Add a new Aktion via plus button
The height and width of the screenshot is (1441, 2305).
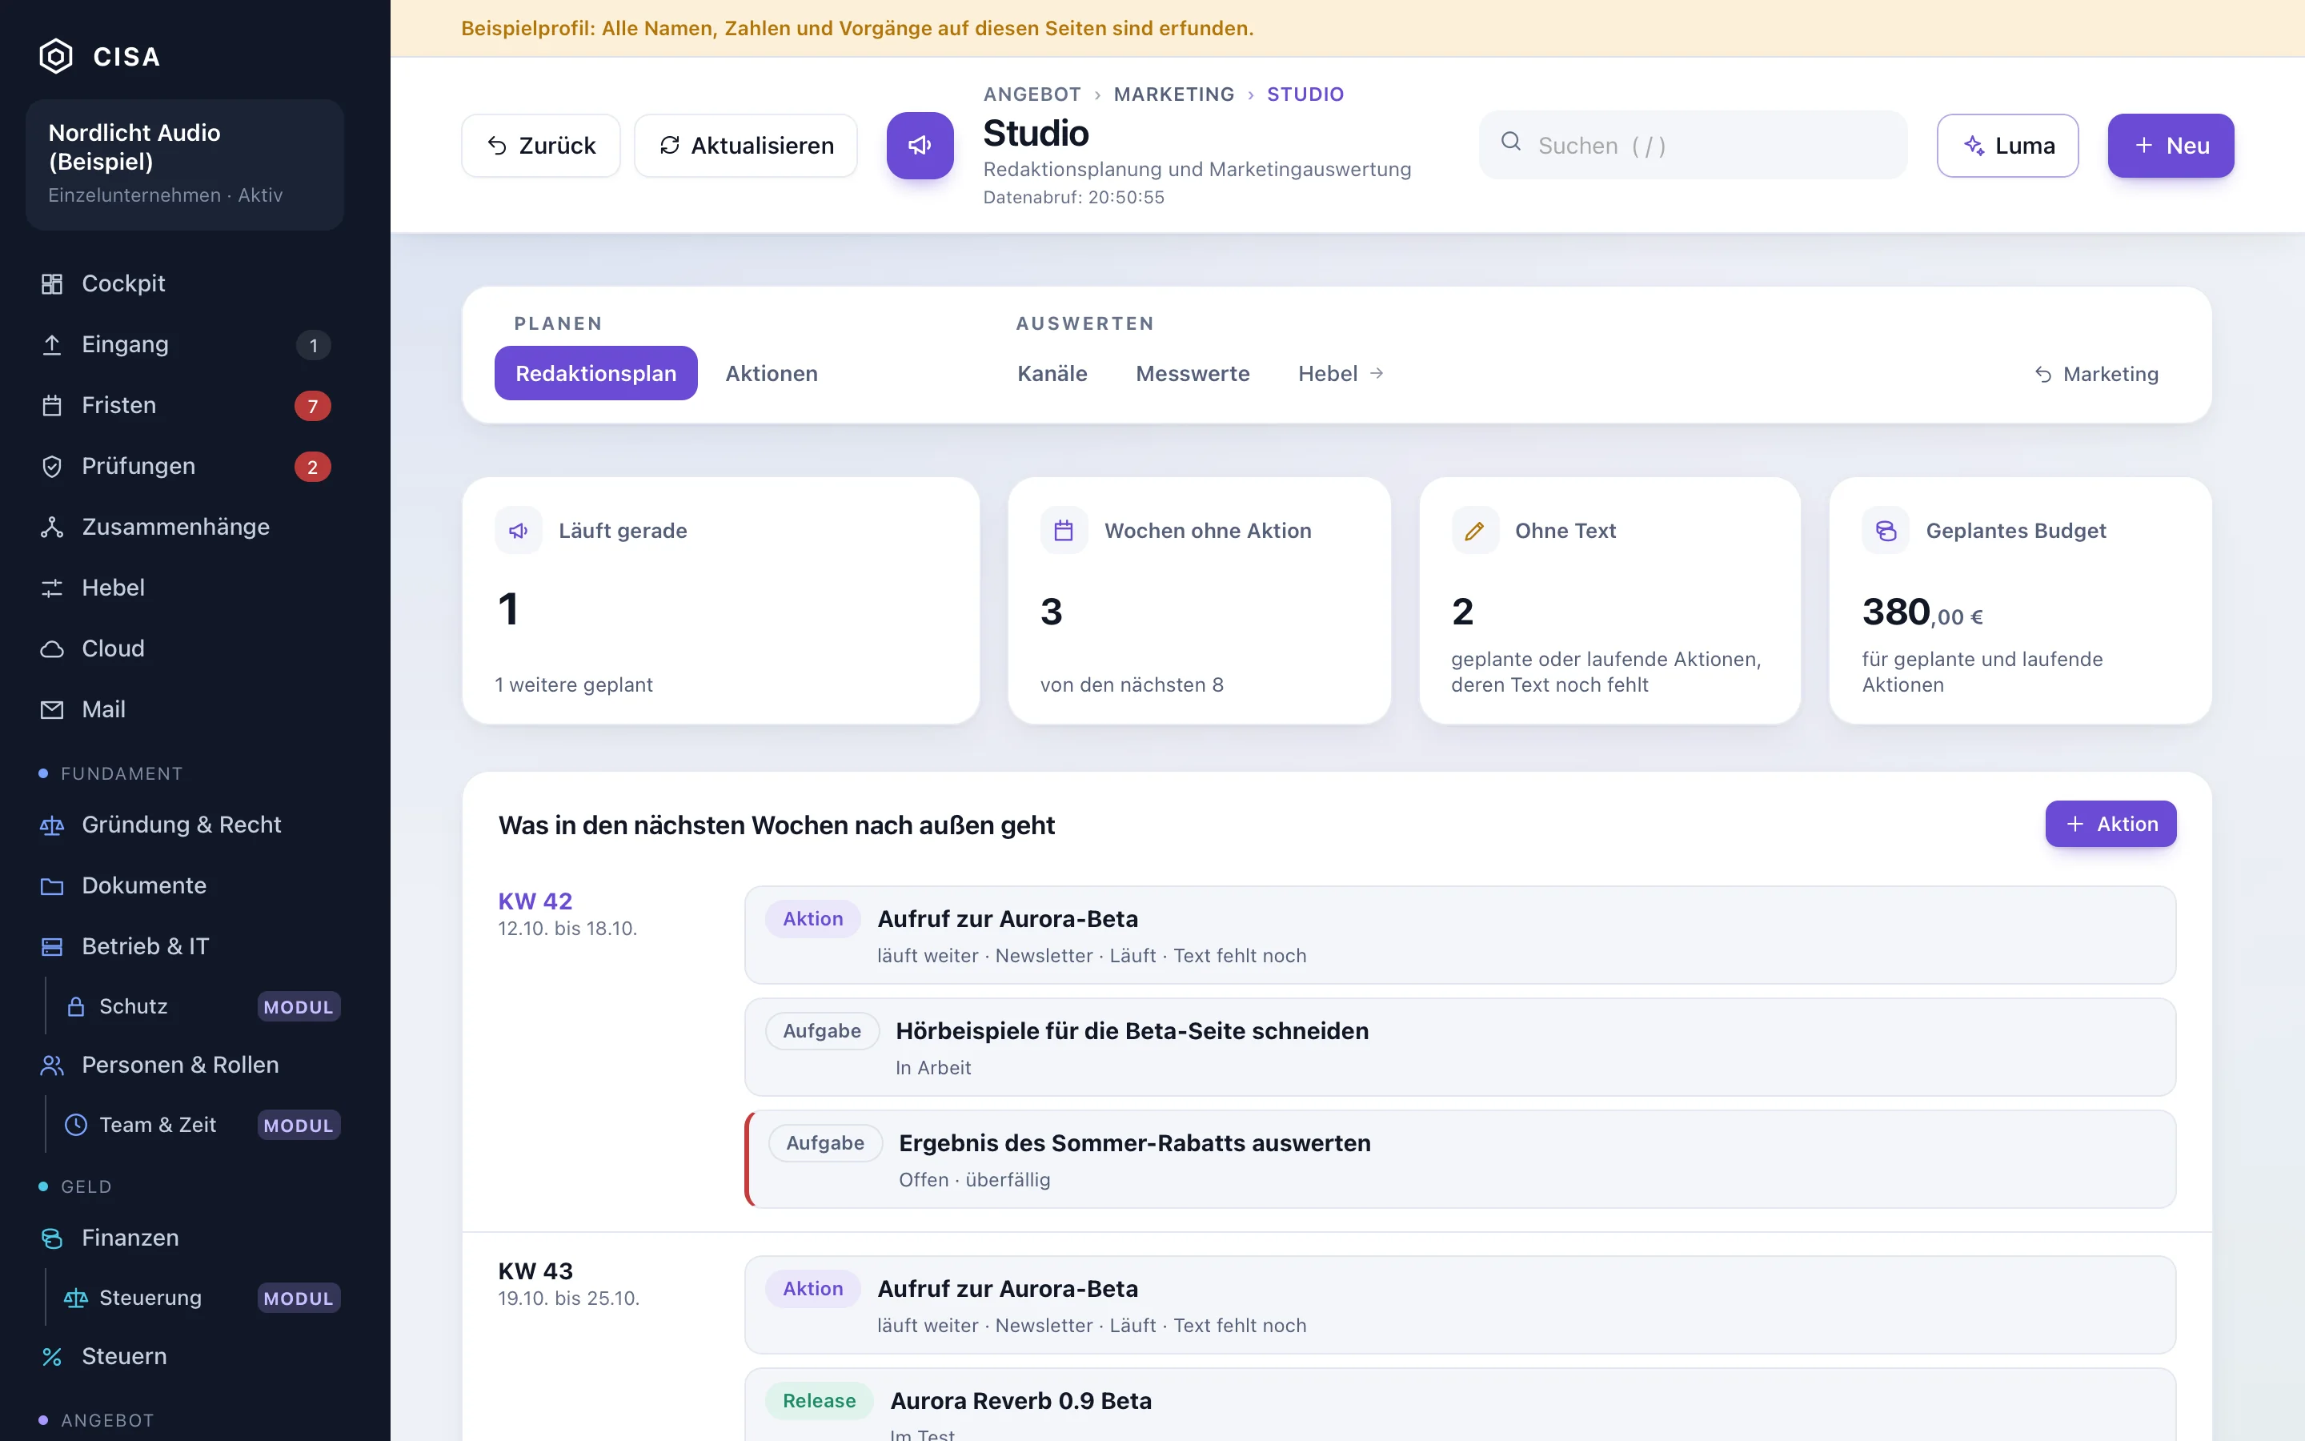2111,825
